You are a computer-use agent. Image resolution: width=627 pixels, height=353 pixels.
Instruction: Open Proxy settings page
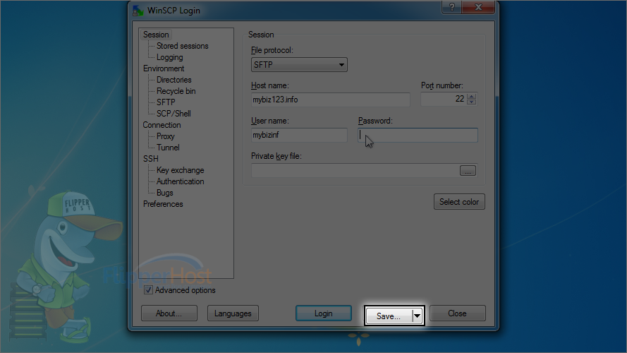point(166,136)
